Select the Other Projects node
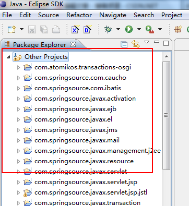The width and height of the screenshot is (189, 206). coord(46,57)
